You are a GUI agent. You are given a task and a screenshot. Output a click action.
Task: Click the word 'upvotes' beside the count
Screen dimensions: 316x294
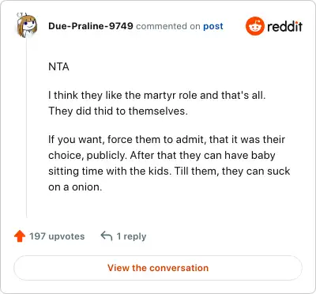pyautogui.click(x=66, y=236)
